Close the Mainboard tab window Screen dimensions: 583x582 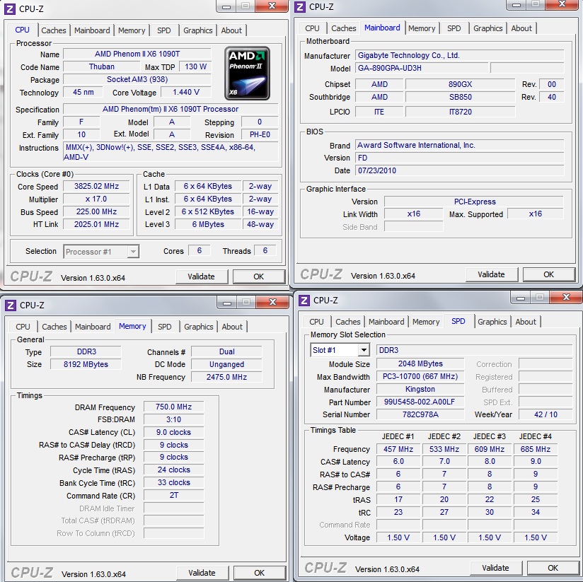(x=562, y=4)
